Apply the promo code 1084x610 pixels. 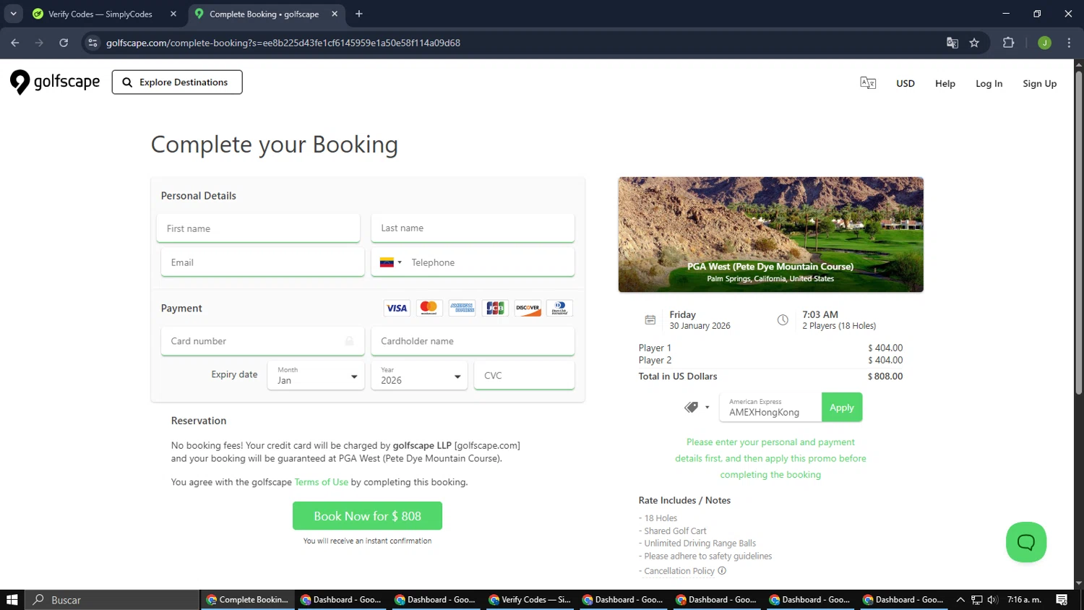click(842, 408)
